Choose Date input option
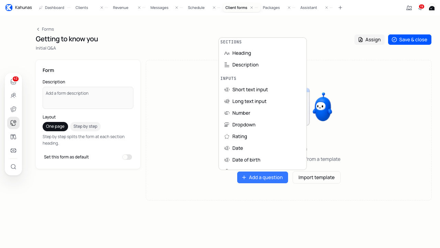The image size is (440, 248). tap(263, 148)
